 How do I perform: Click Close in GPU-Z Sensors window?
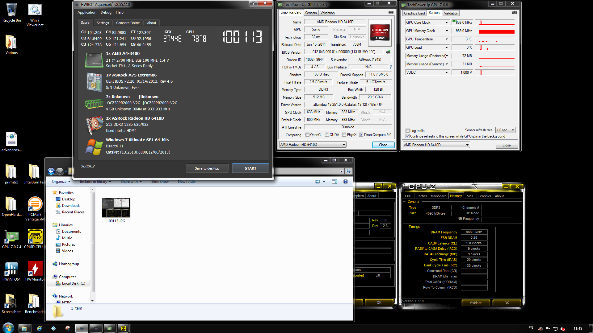tap(507, 145)
